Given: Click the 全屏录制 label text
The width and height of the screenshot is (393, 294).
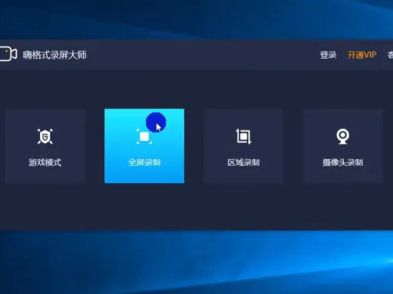Looking at the screenshot, I should [x=144, y=162].
